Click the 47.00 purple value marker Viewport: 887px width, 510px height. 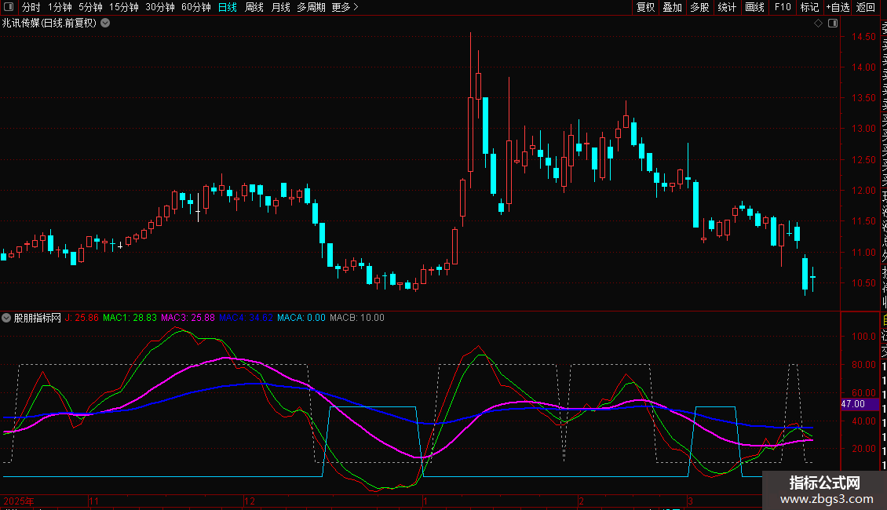[852, 404]
